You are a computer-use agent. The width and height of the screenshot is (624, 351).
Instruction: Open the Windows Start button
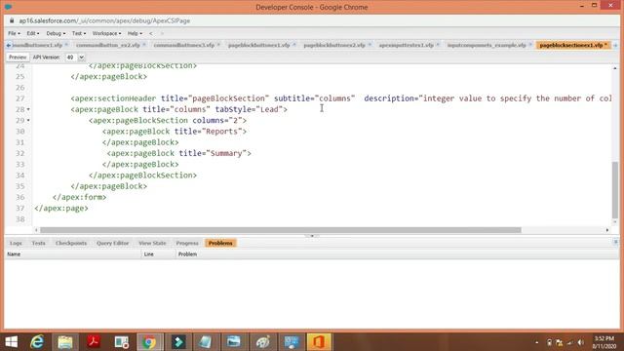click(x=11, y=342)
